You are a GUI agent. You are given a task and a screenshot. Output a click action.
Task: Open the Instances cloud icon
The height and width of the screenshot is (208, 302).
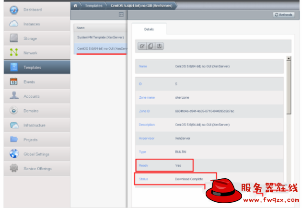[14, 24]
